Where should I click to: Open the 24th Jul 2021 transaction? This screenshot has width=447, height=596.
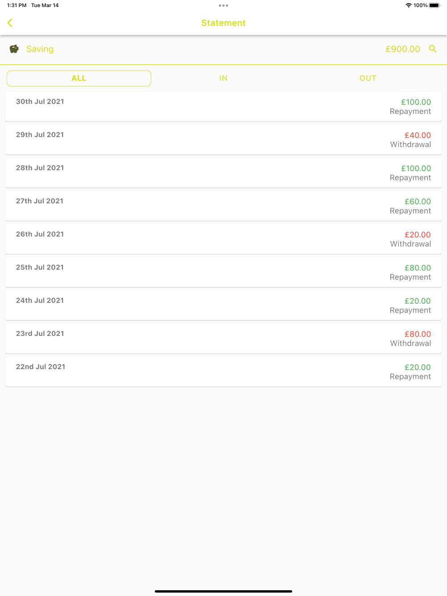pyautogui.click(x=223, y=305)
